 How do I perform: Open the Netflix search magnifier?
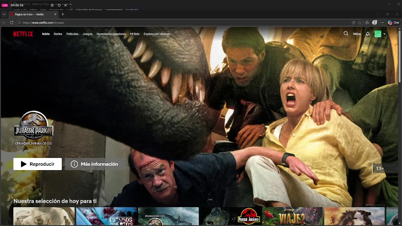tap(346, 34)
